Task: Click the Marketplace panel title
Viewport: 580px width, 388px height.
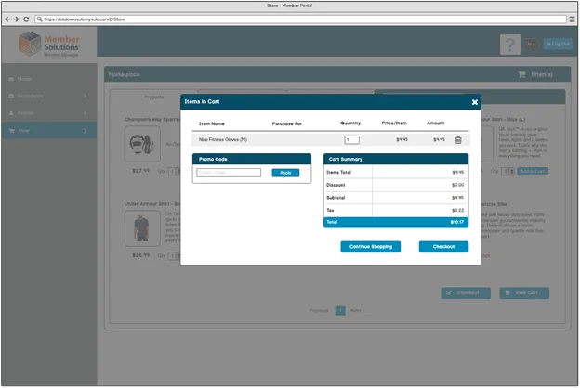Action: click(x=125, y=74)
